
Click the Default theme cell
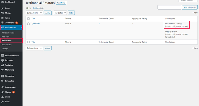pyautogui.click(x=68, y=24)
